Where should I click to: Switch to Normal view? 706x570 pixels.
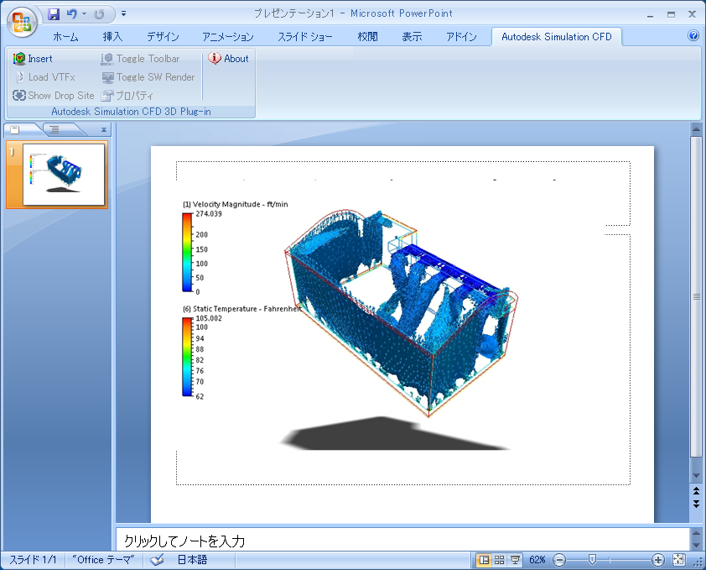[x=484, y=560]
